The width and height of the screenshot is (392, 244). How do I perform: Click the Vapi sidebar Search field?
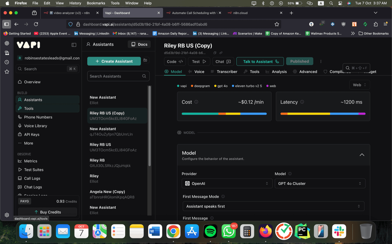(48, 69)
